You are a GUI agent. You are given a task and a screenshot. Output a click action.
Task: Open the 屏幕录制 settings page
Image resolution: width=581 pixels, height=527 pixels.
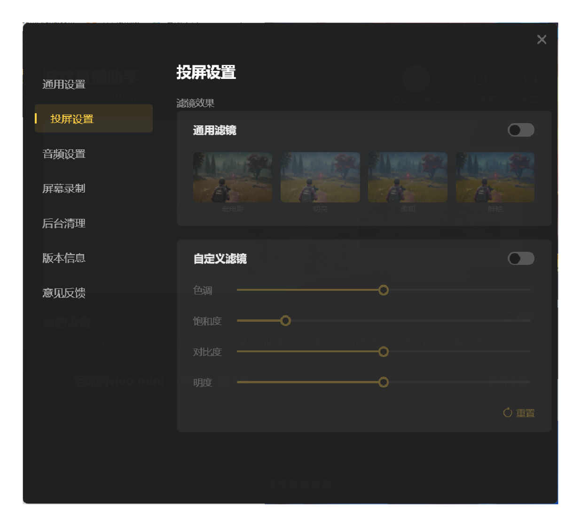[64, 189]
